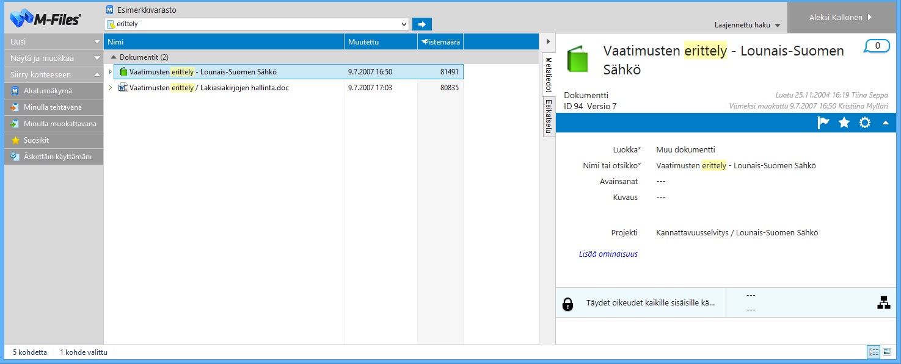
Task: Click the 9.7.2007 17:03 modified date
Action: coord(370,88)
